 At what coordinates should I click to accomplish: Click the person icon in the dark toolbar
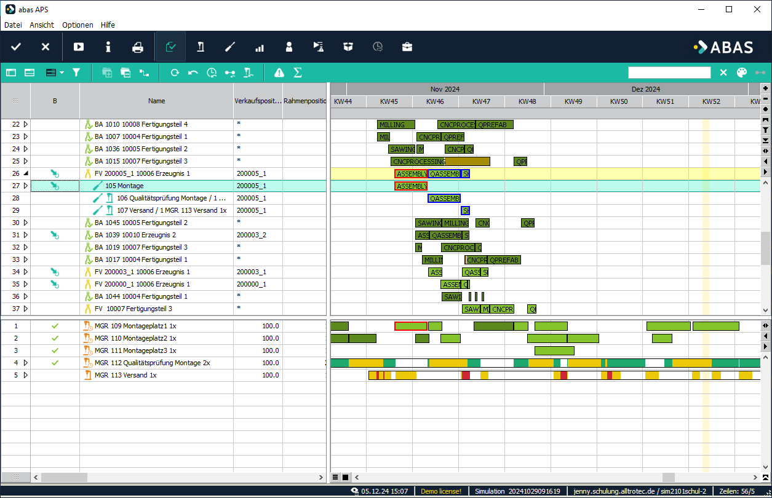pos(289,47)
